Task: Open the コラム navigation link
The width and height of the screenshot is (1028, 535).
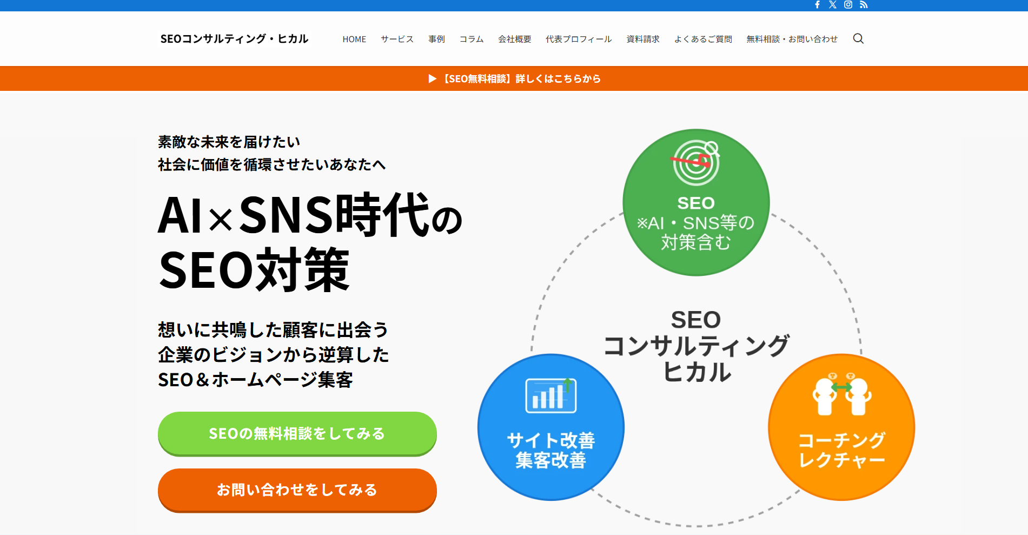Action: 472,38
